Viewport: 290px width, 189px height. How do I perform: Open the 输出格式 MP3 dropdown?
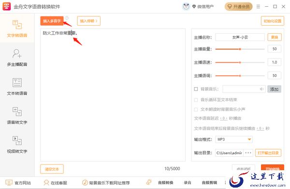coord(234,139)
